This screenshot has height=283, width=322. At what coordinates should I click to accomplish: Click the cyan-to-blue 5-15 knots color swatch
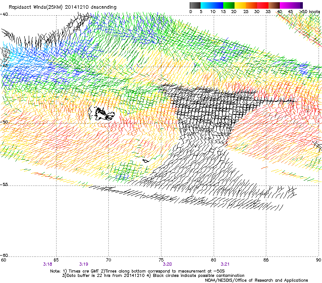(x=212, y=6)
